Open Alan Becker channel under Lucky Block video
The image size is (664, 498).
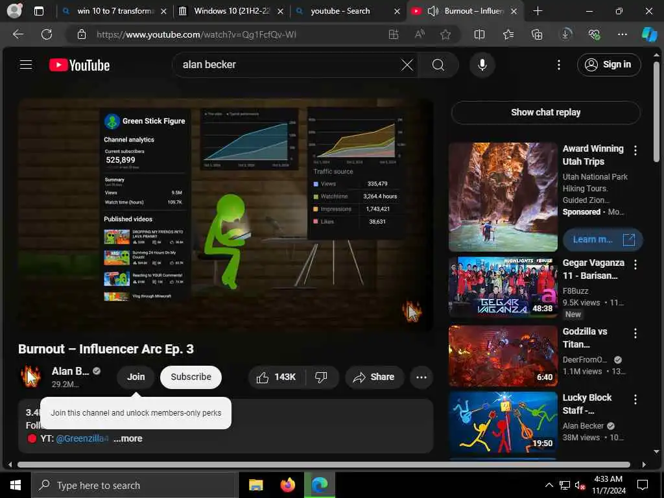[x=583, y=426]
